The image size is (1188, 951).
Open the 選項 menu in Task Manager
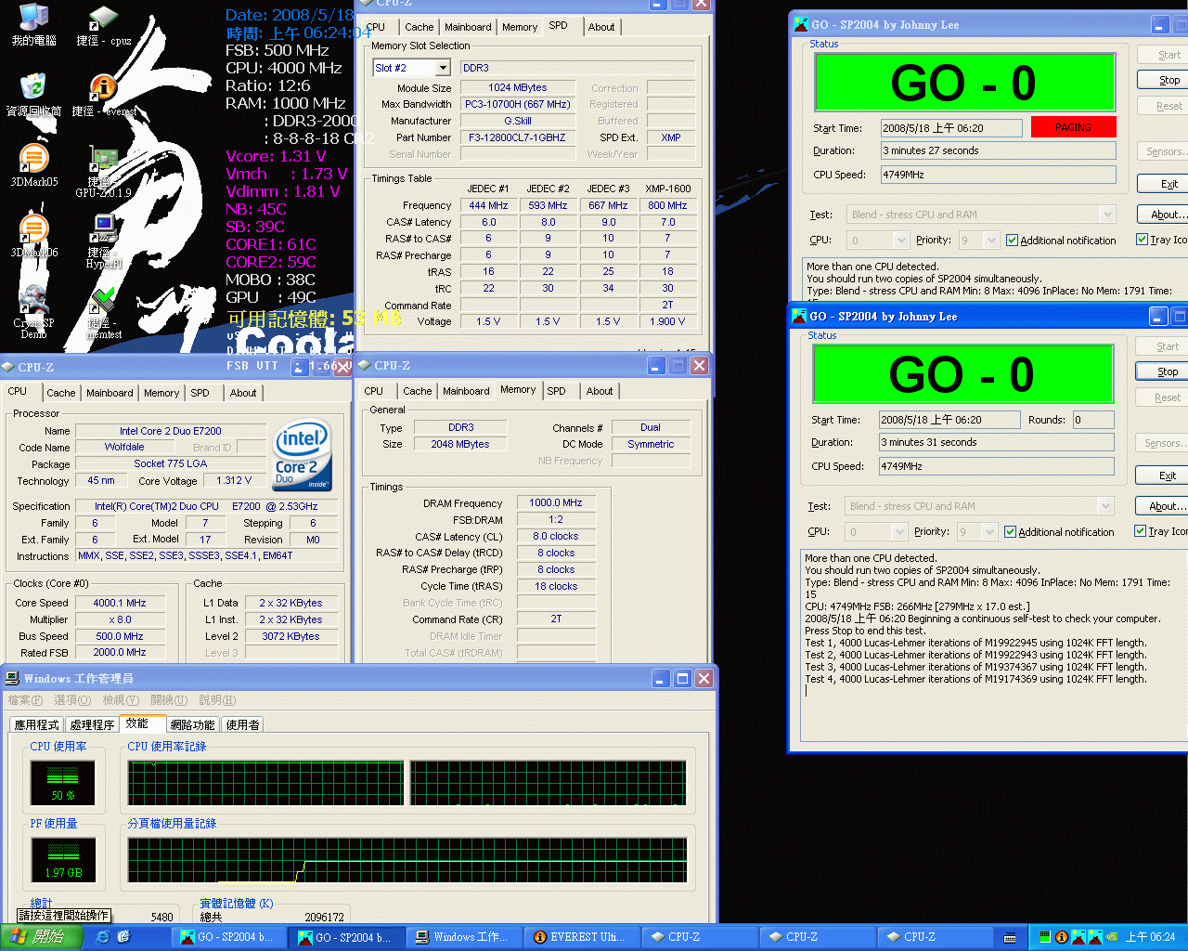coord(72,700)
